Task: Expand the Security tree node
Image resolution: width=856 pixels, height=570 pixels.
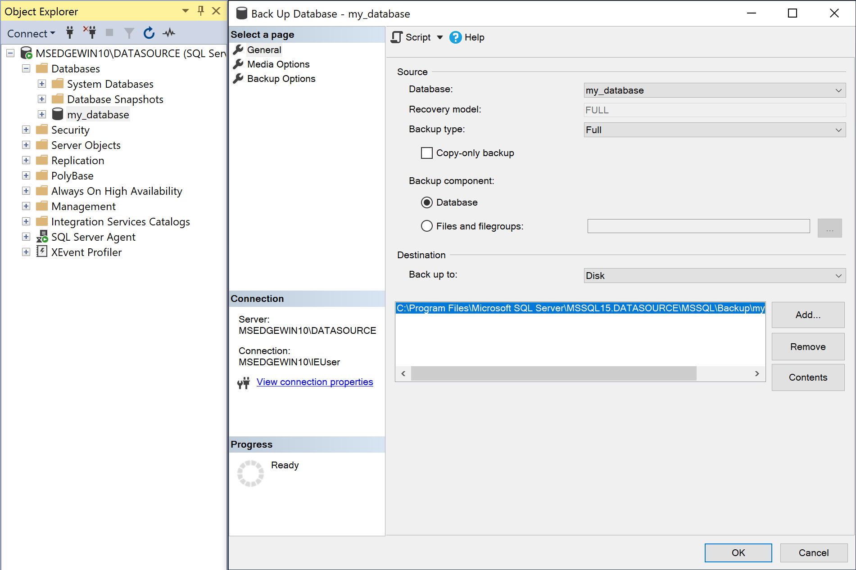Action: tap(26, 130)
